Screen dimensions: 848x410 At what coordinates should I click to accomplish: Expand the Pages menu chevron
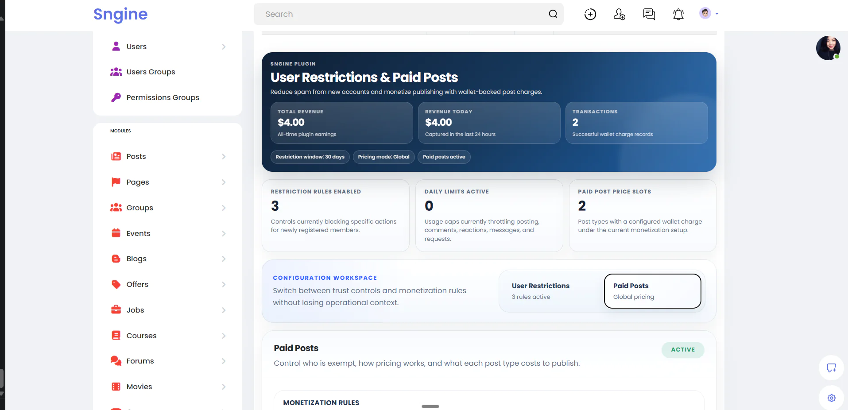[224, 182]
